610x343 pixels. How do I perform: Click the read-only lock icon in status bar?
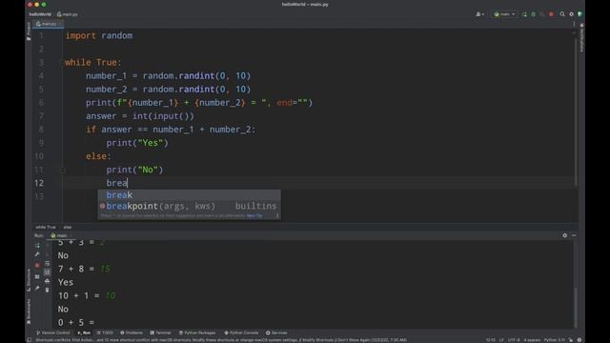click(x=571, y=340)
